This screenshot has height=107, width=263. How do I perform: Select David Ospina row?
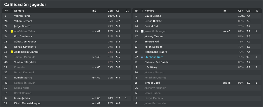coord(197,16)
